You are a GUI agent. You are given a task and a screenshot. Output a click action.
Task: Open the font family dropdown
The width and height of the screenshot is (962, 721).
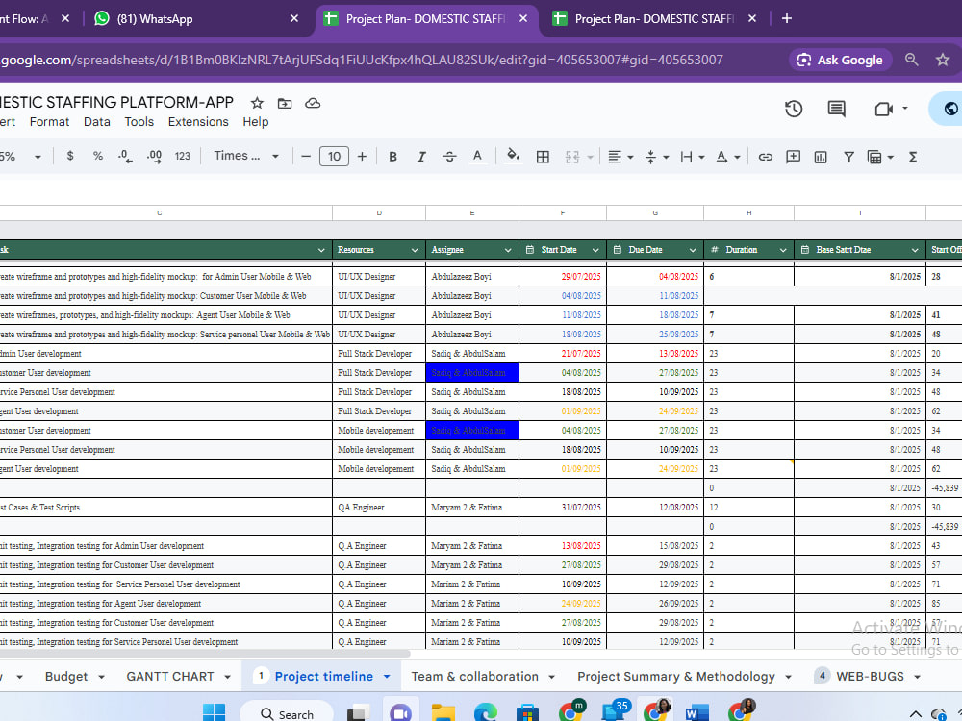coord(246,157)
